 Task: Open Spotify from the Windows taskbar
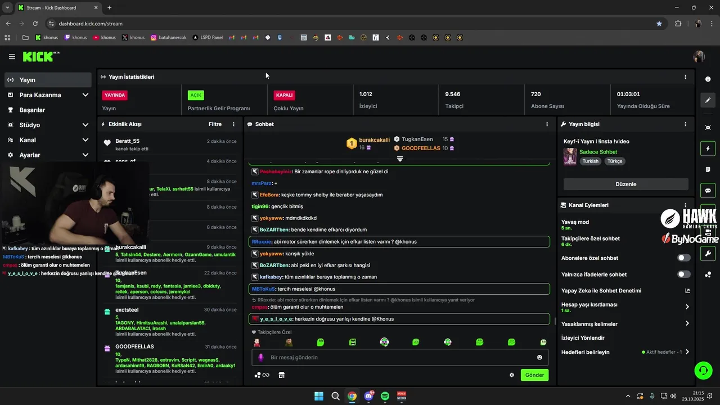point(385,396)
